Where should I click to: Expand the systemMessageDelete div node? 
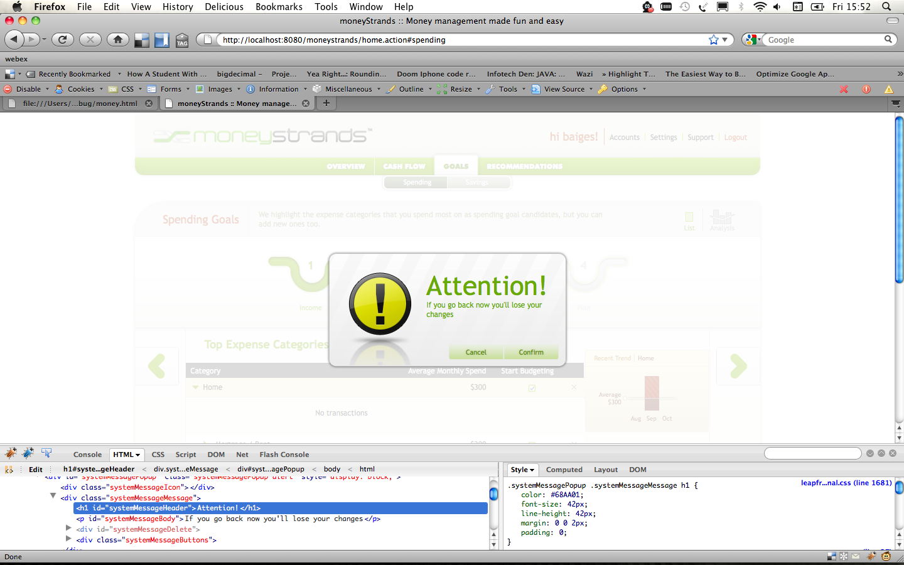pos(68,529)
